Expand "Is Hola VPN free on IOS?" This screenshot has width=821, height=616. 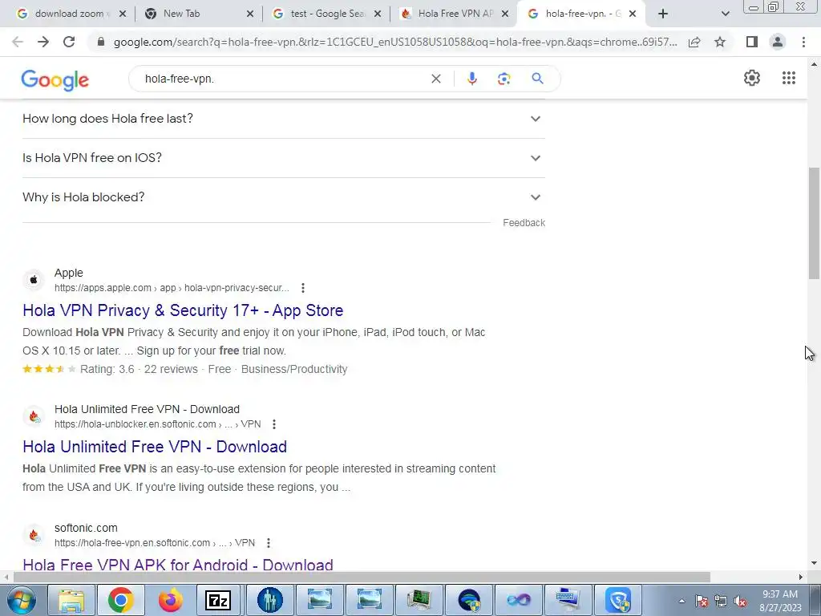tap(284, 158)
